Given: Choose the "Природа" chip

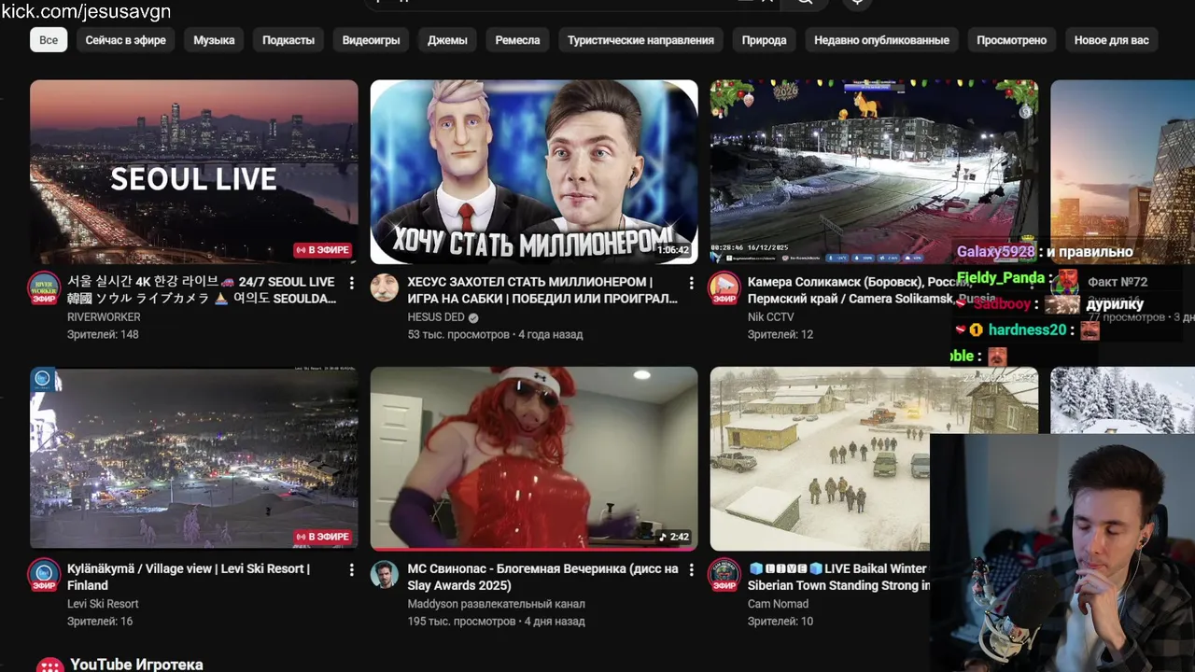Looking at the screenshot, I should (764, 40).
